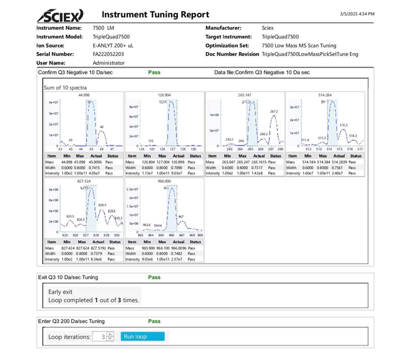Select the 514.284 spectrum chart
412x353 pixels.
(x=325, y=122)
